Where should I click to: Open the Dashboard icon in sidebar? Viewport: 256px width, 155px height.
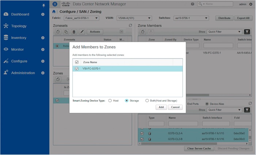click(6, 14)
